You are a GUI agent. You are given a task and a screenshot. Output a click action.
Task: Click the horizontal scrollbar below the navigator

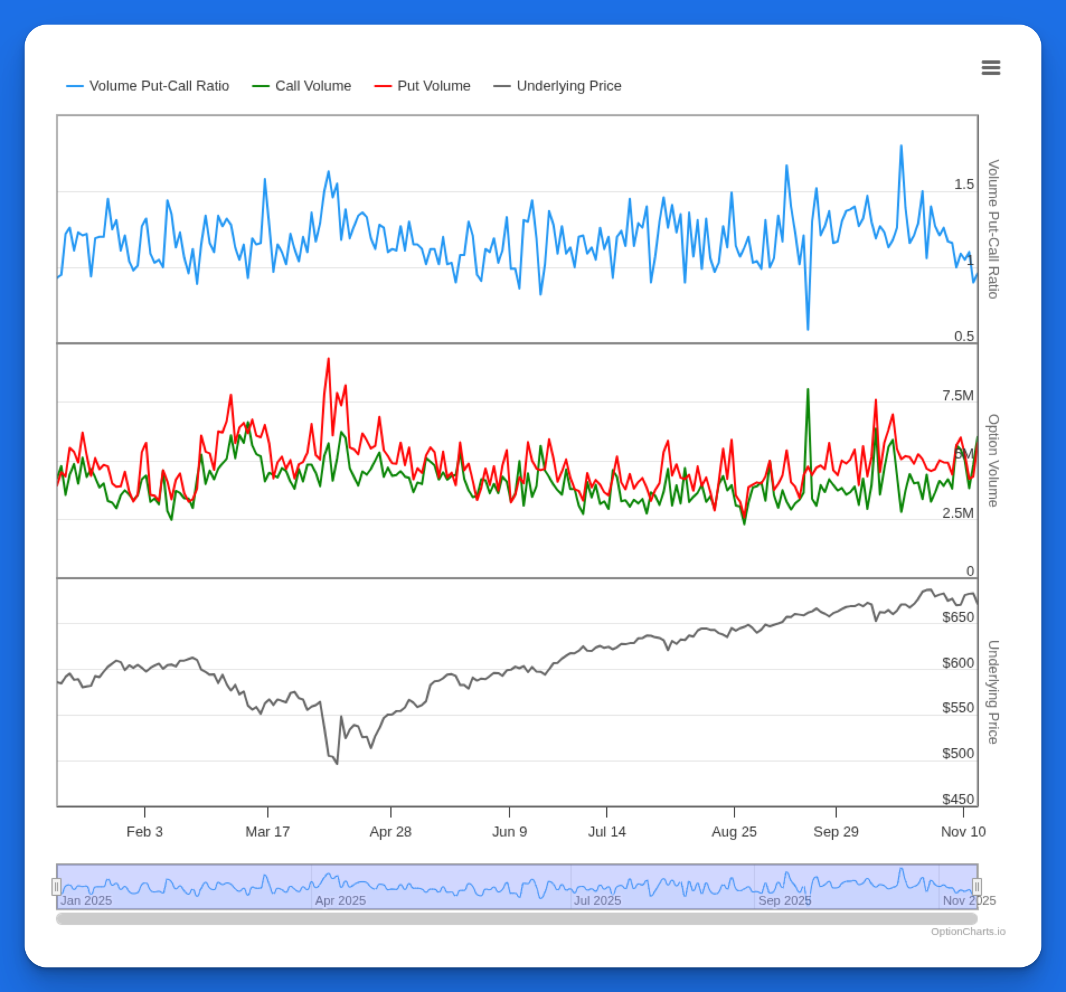point(516,919)
